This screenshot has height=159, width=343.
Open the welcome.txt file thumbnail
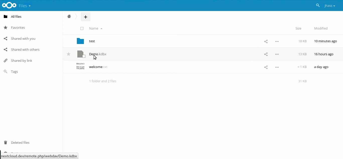(x=80, y=67)
